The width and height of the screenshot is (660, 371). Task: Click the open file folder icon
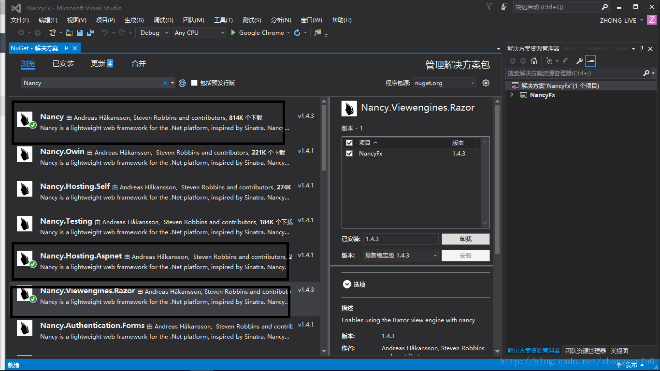coord(69,33)
